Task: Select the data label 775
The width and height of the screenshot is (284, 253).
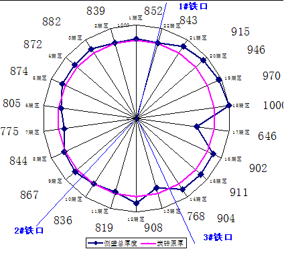Action: pyautogui.click(x=9, y=131)
